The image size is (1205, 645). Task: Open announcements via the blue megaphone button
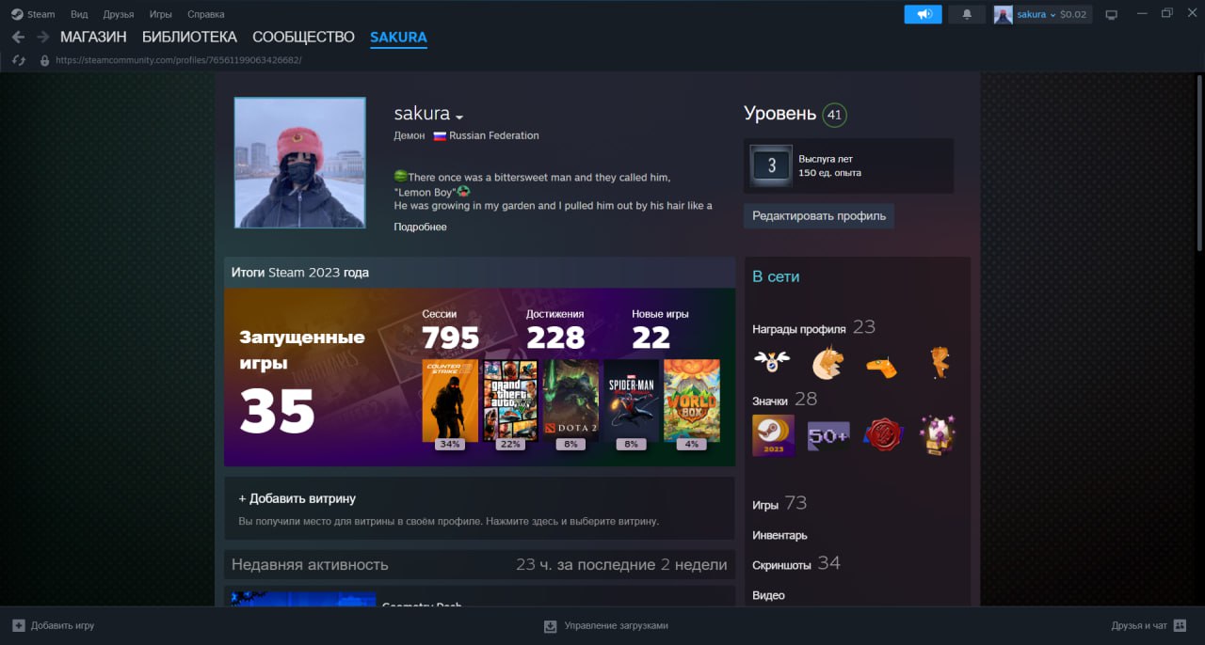(924, 14)
